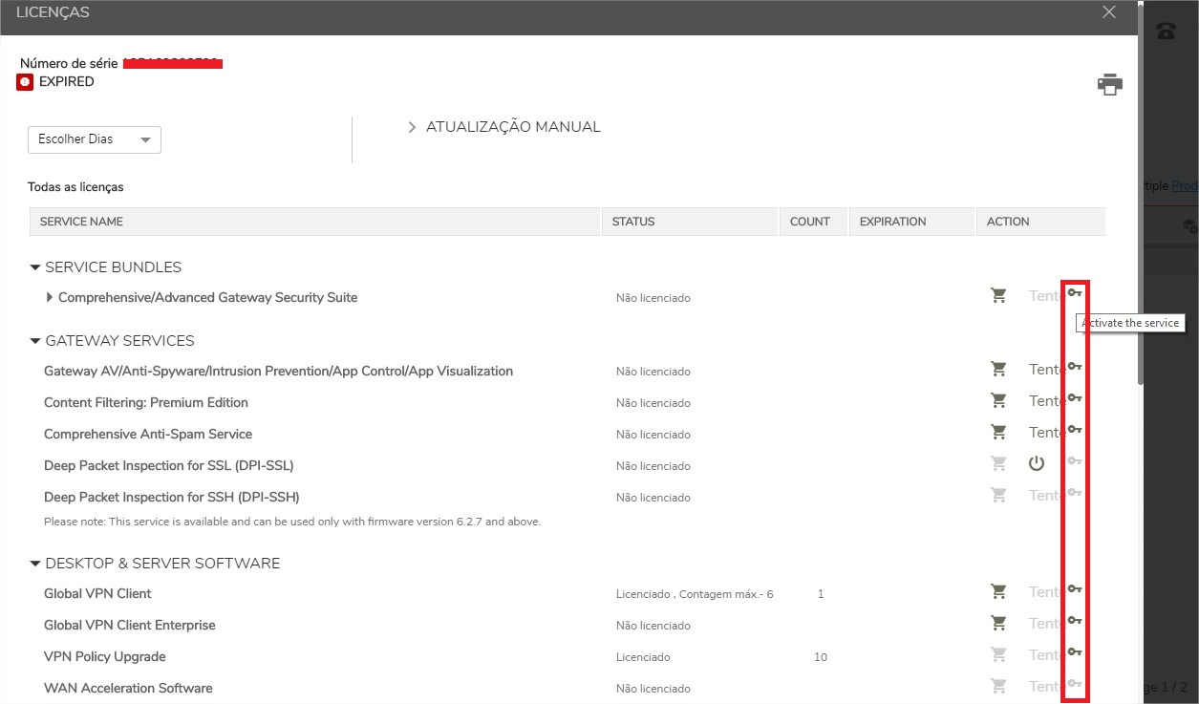Select the WAN Acceleration Software row name
Image resolution: width=1199 pixels, height=704 pixels.
click(128, 688)
